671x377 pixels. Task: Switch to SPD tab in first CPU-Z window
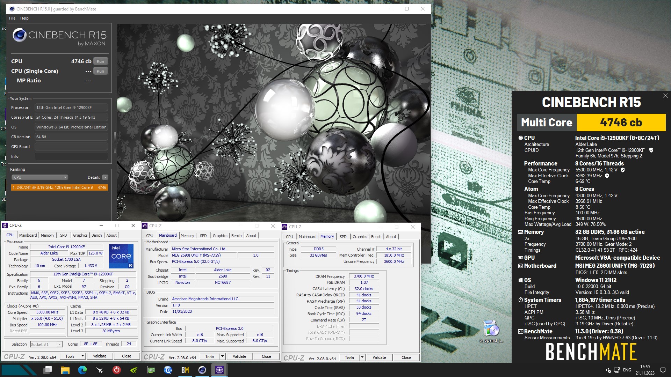(63, 235)
